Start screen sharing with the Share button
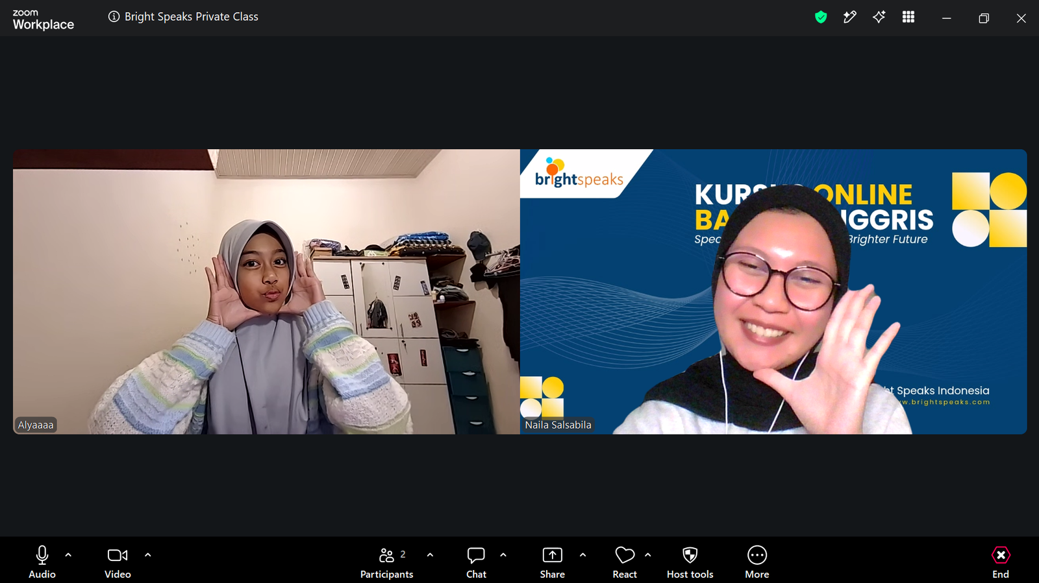Image resolution: width=1039 pixels, height=583 pixels. pos(553,562)
